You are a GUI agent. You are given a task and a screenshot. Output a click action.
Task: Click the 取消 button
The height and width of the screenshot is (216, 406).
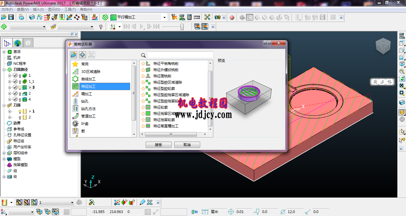click(187, 145)
